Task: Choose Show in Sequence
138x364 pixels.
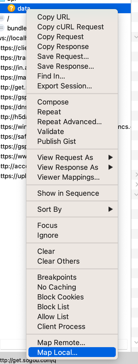Action: (x=68, y=193)
